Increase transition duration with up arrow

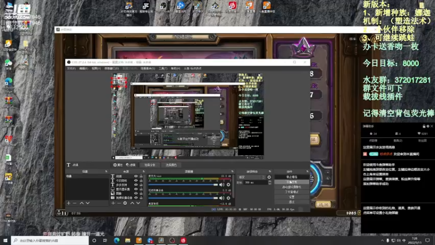coord(270,181)
